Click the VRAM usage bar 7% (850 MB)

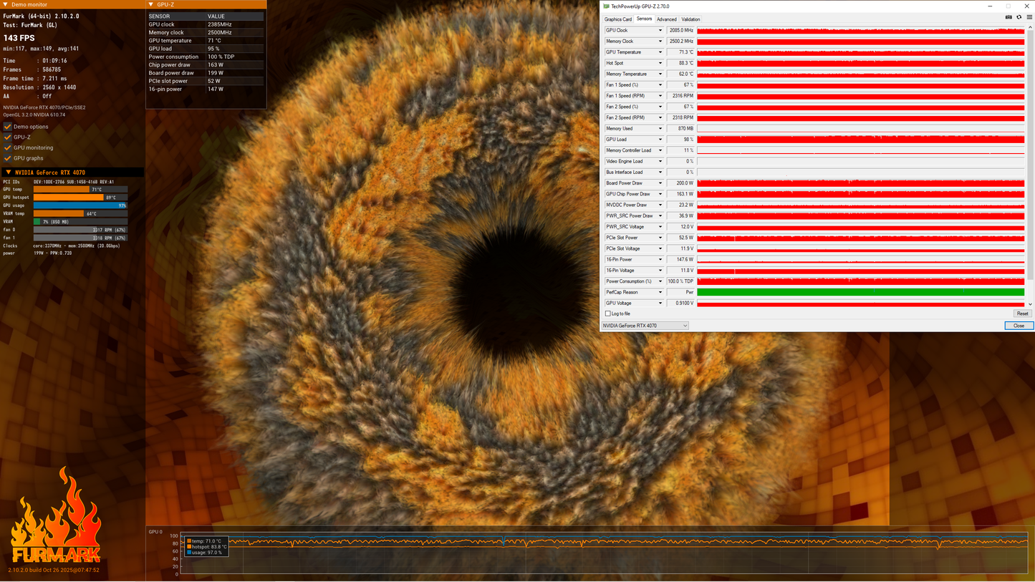pyautogui.click(x=80, y=222)
